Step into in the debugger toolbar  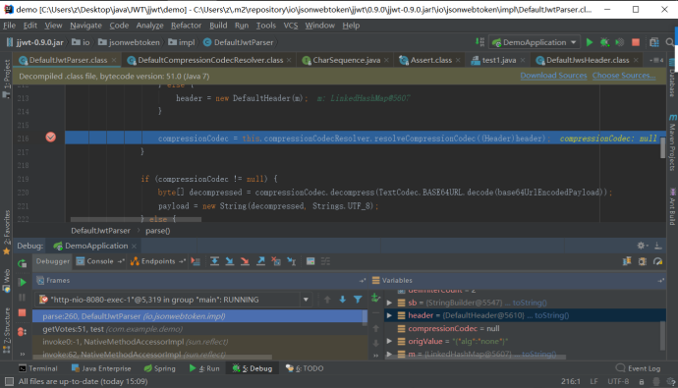230,261
